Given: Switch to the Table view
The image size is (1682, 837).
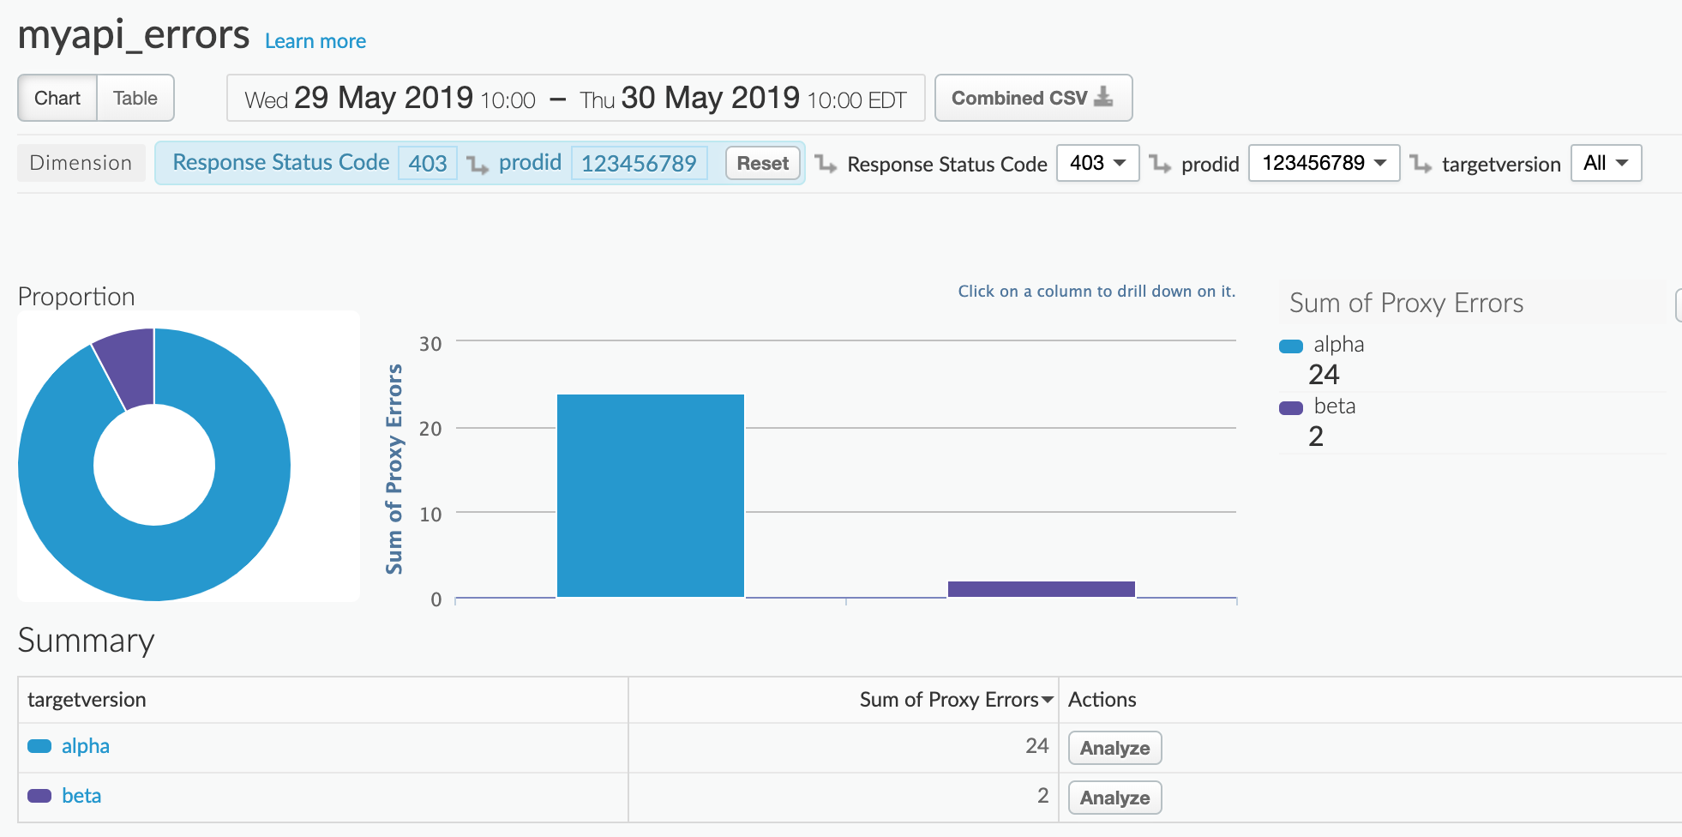Looking at the screenshot, I should point(135,98).
